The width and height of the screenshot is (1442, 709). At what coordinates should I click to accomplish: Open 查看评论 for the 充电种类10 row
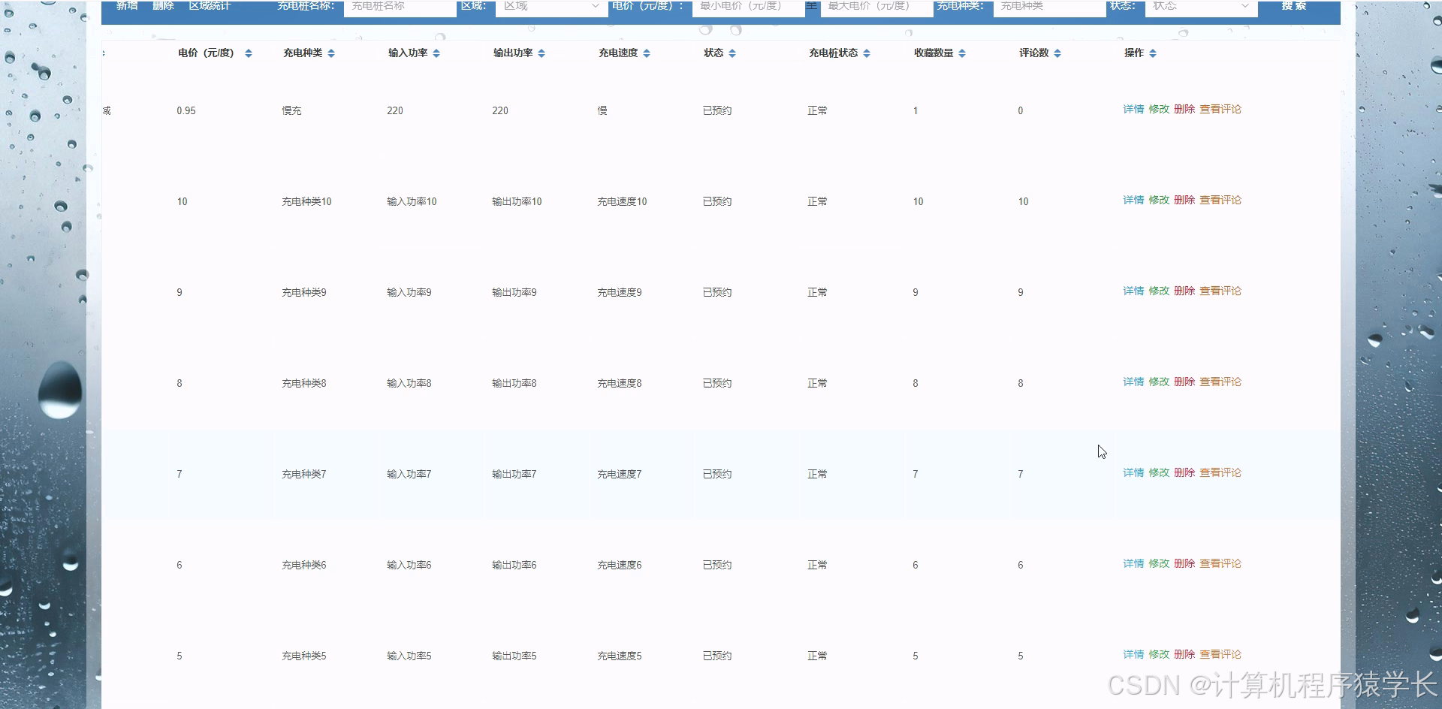(x=1220, y=200)
